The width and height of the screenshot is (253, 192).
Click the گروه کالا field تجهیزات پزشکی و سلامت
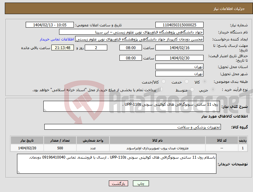[133, 127]
